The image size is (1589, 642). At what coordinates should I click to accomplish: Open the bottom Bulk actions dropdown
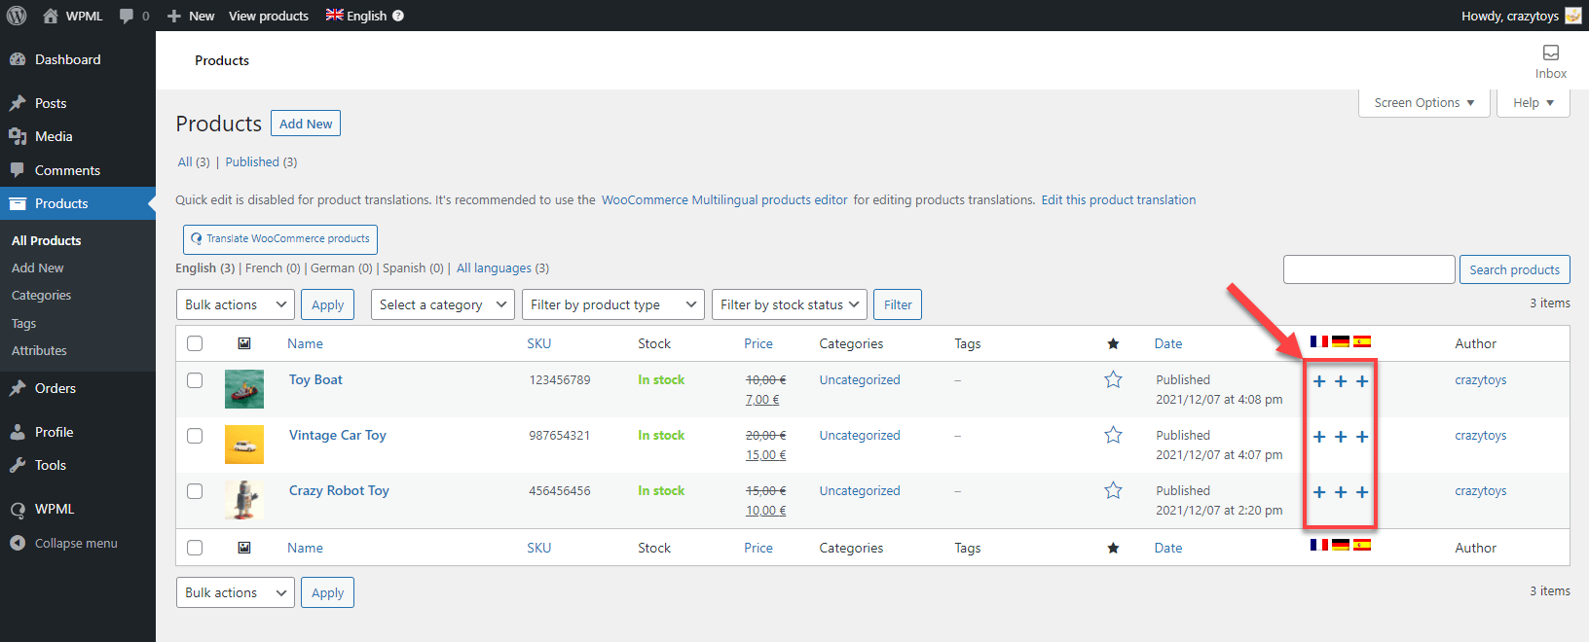236,592
